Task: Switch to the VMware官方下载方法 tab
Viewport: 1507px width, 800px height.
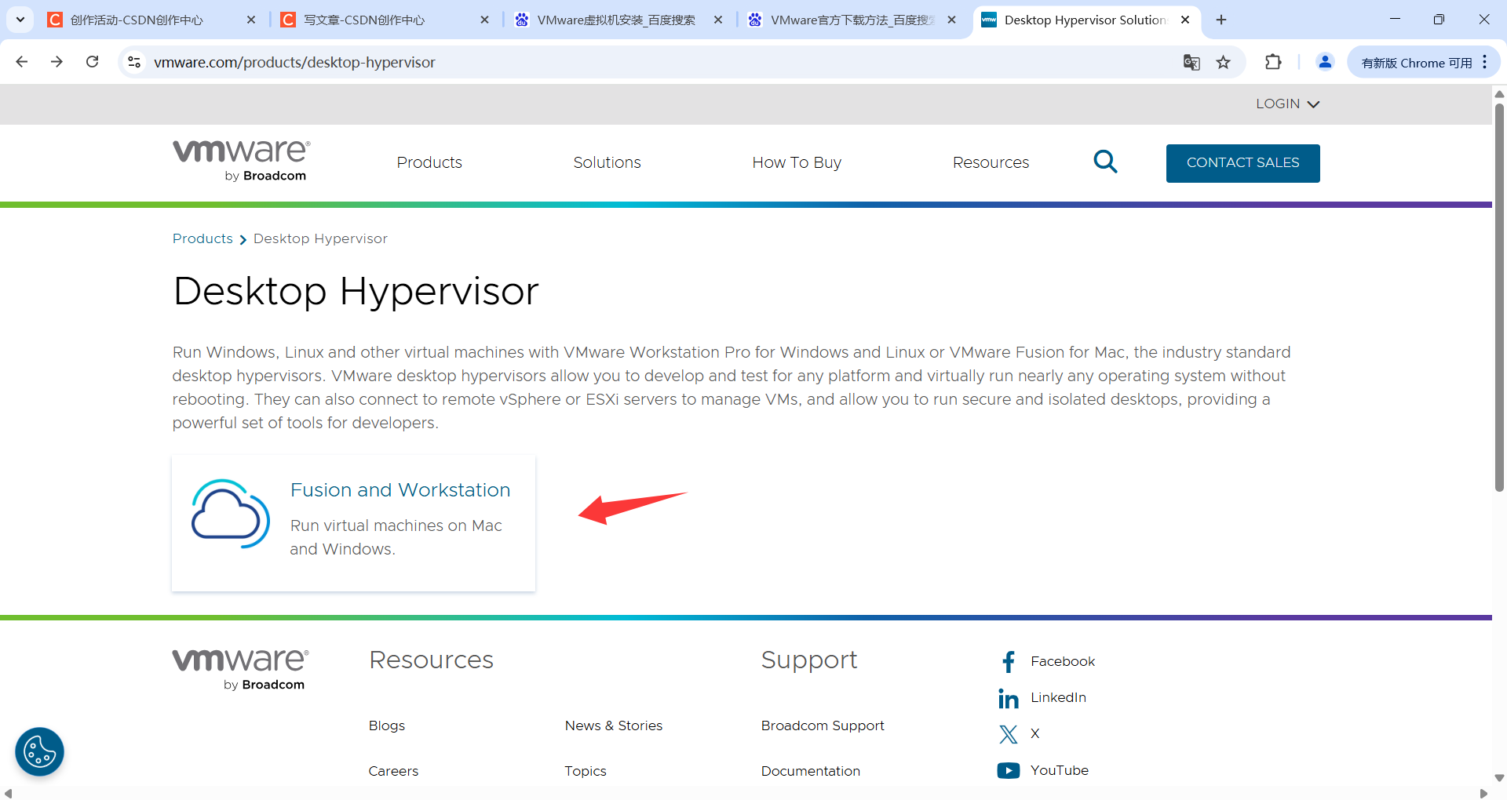Action: click(x=852, y=20)
